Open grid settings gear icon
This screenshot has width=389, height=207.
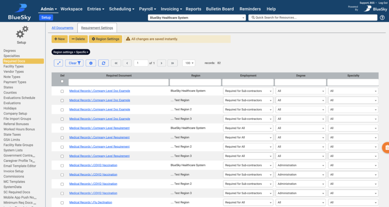point(91,63)
